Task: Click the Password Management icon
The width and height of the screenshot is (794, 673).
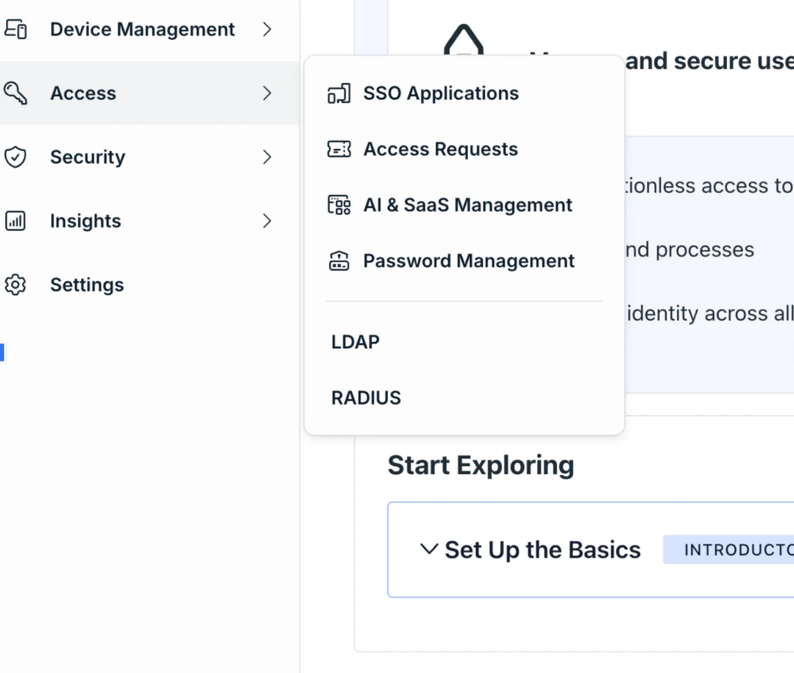Action: (339, 261)
